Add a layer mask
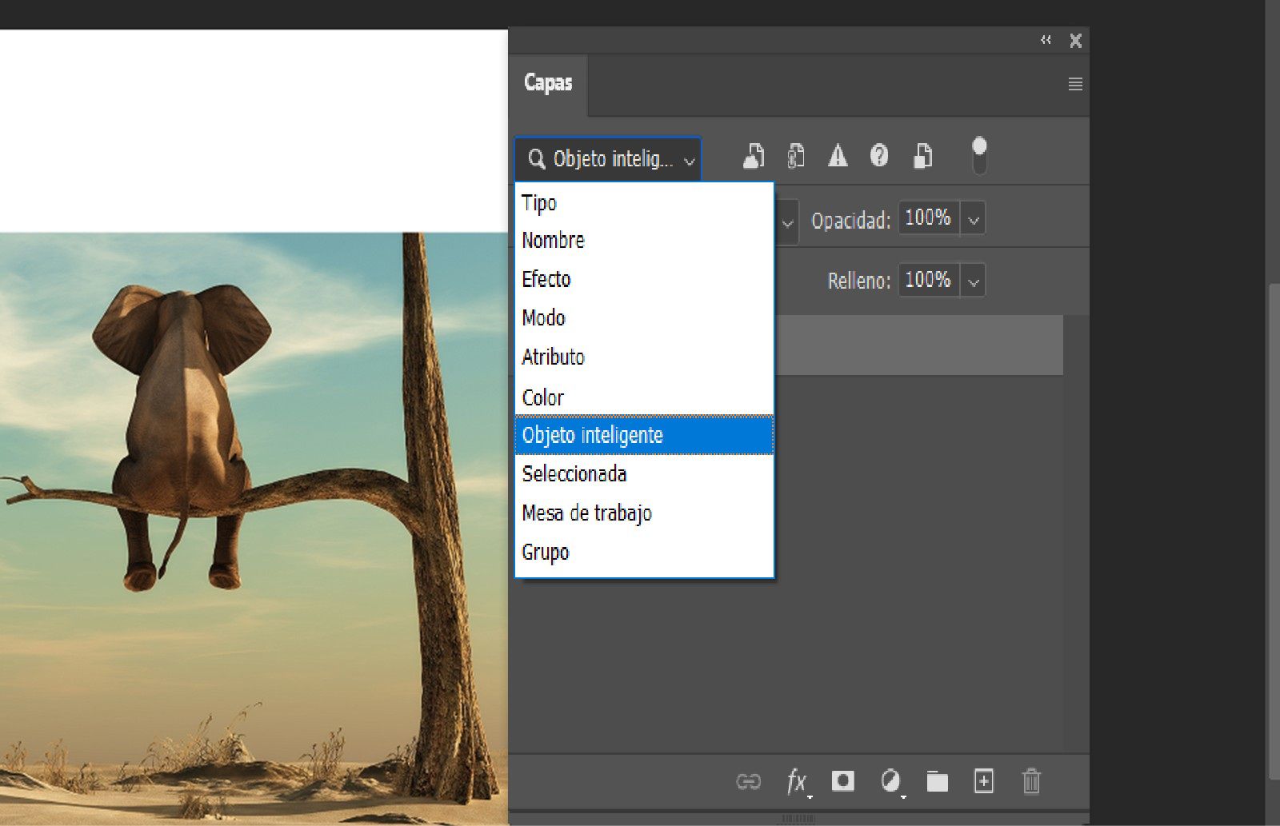The image size is (1280, 826). pos(844,782)
